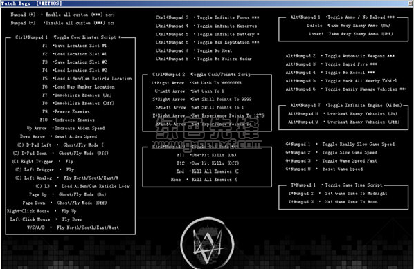Click Toggle No Recoil entry
Image resolution: width=414 pixels, height=269 pixels.
pos(330,73)
